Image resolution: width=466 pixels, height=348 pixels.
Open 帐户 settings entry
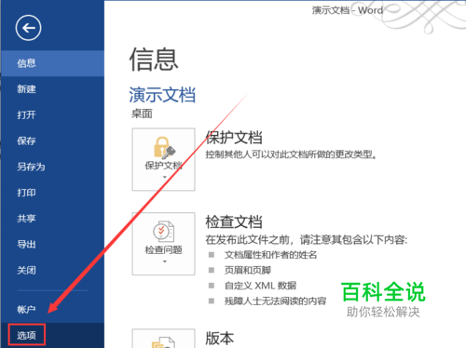[52, 309]
